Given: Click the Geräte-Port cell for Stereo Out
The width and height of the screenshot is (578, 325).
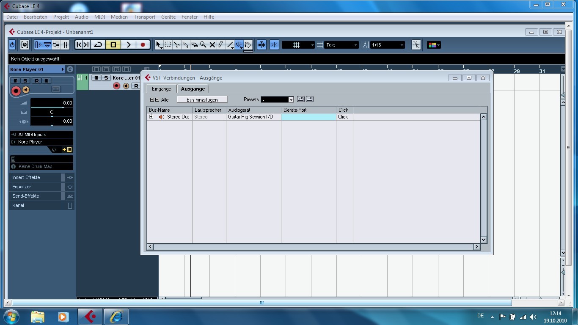Looking at the screenshot, I should [308, 117].
